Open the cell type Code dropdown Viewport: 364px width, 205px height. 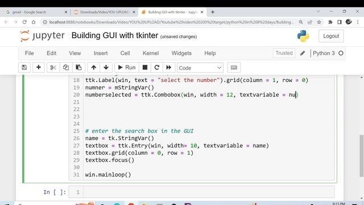coord(200,68)
